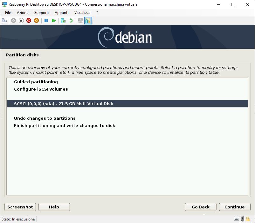Revert the VM using green arrow icon
This screenshot has height=223, width=255.
click(x=71, y=21)
